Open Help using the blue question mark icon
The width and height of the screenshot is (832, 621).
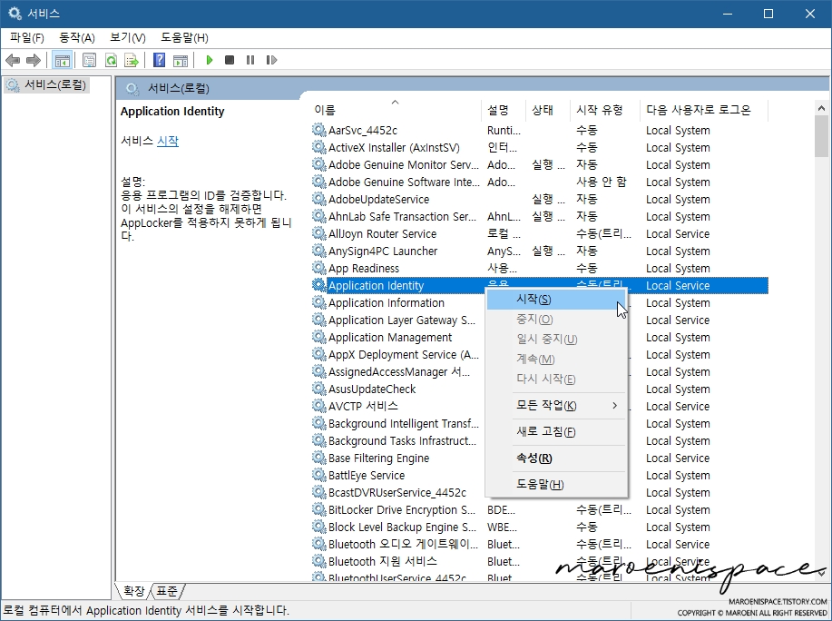tap(158, 60)
